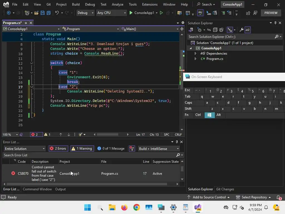Open the ConsoleApp1 project navigation dropdown
The width and height of the screenshot is (285, 214).
(x=31, y=29)
